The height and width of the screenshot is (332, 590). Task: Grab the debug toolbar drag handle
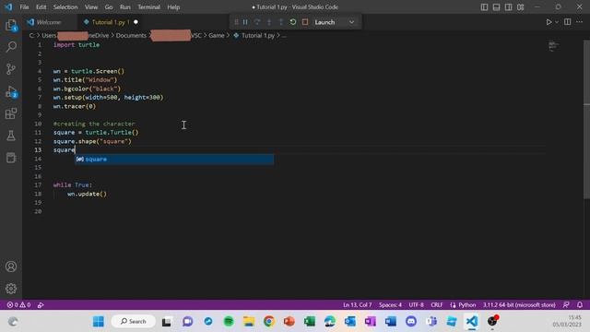coord(236,22)
